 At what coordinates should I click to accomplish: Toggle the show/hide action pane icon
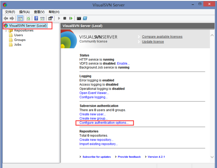point(42,18)
